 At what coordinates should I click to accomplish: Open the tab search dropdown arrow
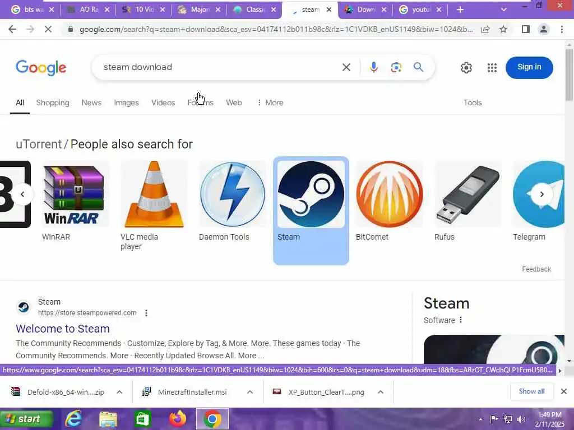pyautogui.click(x=504, y=10)
